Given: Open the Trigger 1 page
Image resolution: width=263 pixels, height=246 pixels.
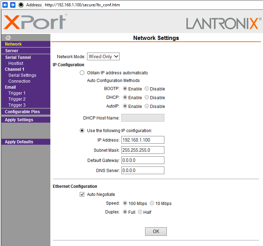Looking at the screenshot, I should coord(17,93).
